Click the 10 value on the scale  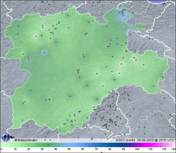tap(15, 149)
